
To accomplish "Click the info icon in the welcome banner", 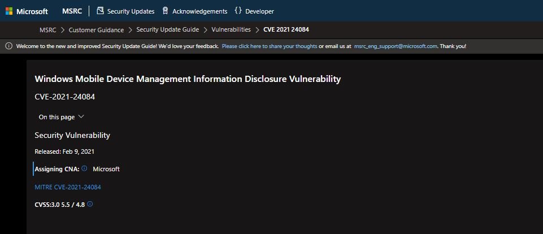I will tap(9, 46).
